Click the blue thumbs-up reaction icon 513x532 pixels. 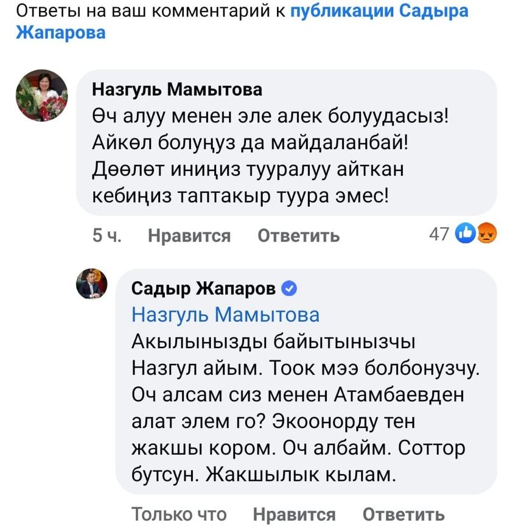point(466,233)
